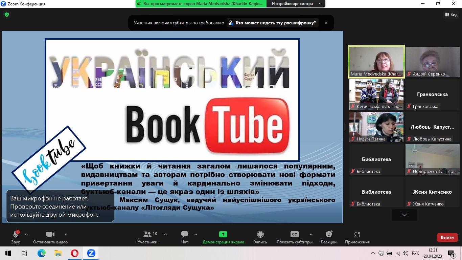462x260 pixels.
Task: Open Reactions (Реакции) smiley icon
Action: (328, 235)
